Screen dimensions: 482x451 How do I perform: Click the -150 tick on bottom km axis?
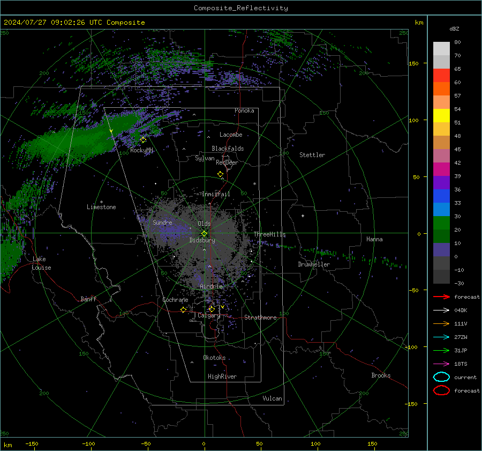click(x=32, y=443)
